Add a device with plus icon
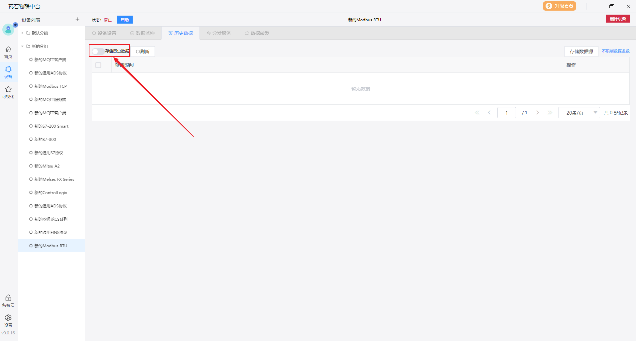 click(77, 20)
